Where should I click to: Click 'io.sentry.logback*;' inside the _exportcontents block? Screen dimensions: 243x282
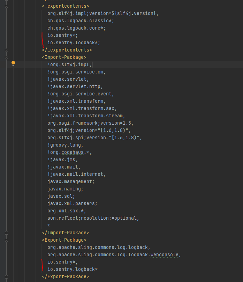74,42
